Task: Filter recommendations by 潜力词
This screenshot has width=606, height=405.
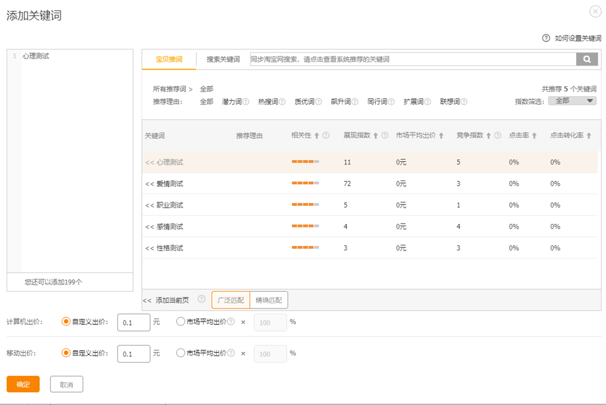Action: click(232, 102)
